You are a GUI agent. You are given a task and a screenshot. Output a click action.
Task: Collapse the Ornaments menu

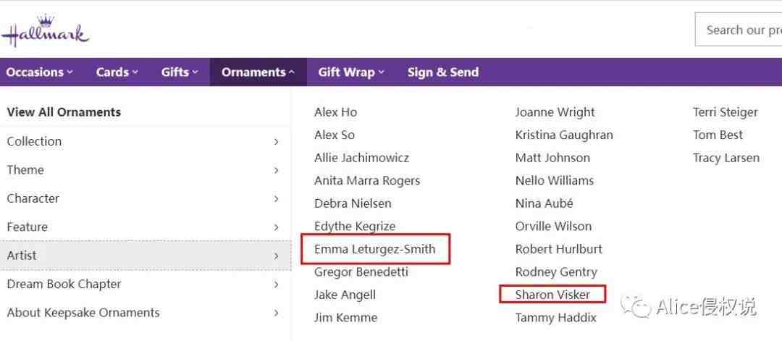pos(258,72)
